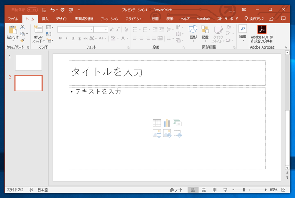Click the Save icon in title bar
Viewport: 295px width, 198px height.
[x=44, y=10]
